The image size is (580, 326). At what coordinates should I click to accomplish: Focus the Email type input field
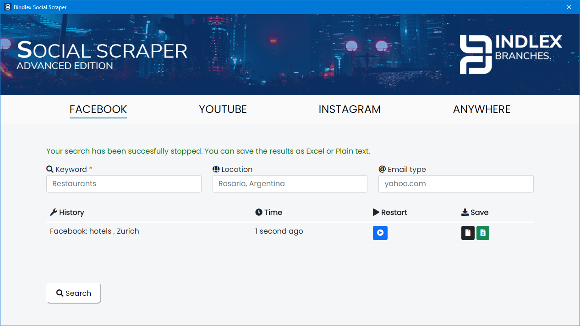tap(456, 184)
